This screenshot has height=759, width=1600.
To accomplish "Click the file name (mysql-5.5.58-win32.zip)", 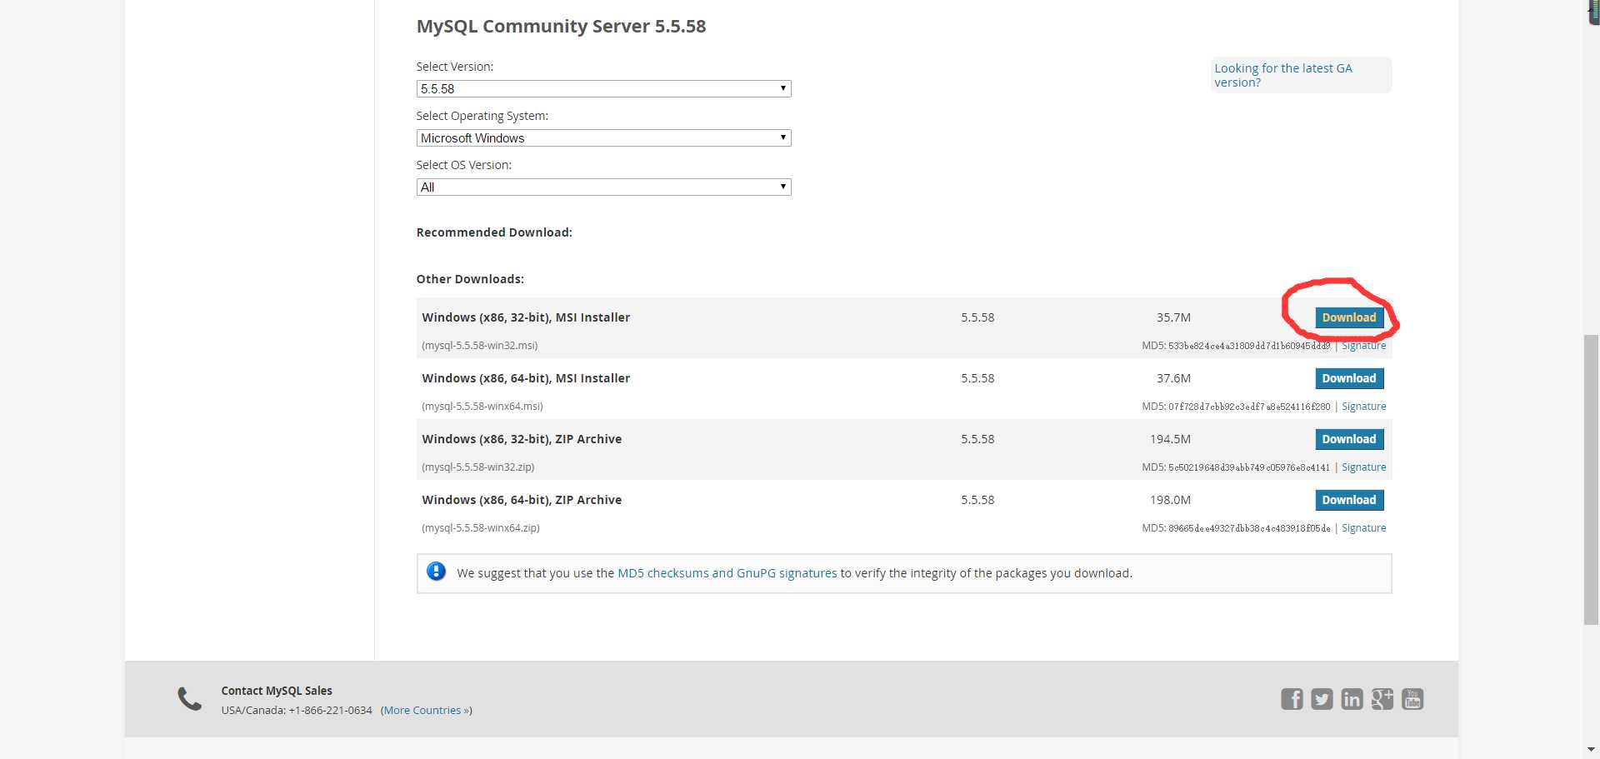I will [x=478, y=467].
